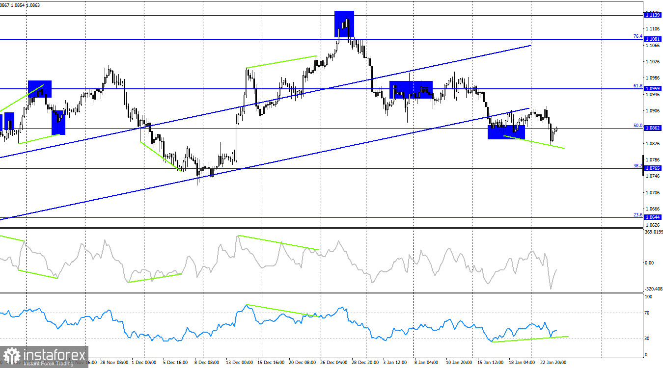Click the 0.00 oscillator scale value
Screen dimensions: 663x368
coord(649,263)
